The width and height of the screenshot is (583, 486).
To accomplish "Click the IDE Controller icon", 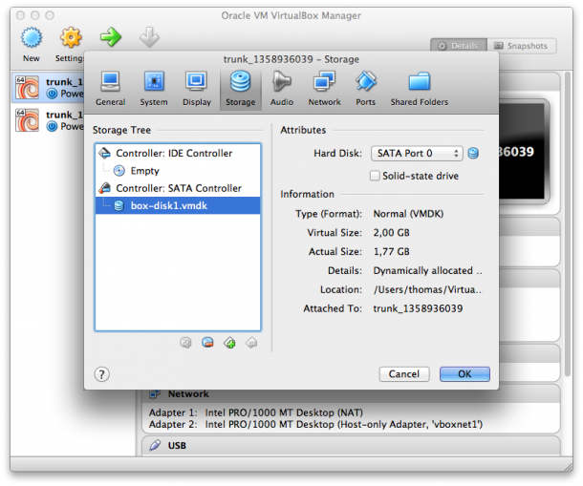I will click(105, 153).
